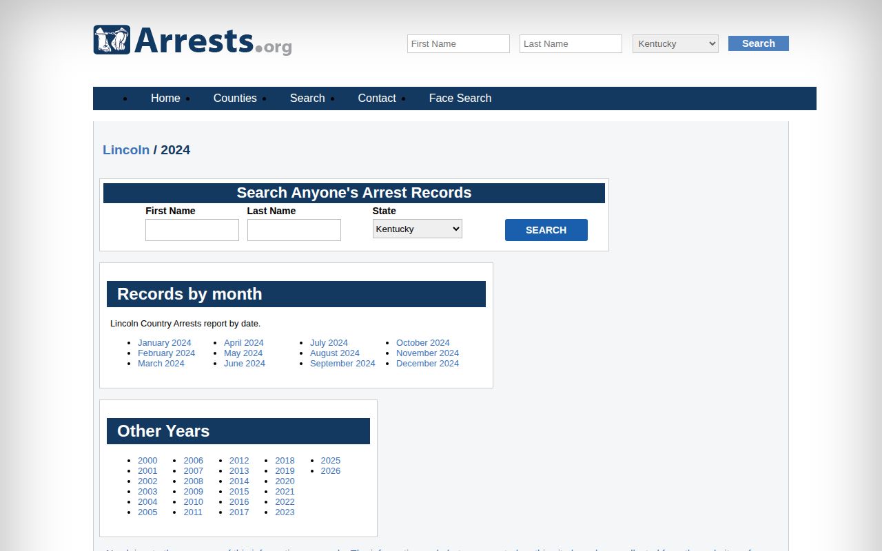This screenshot has width=882, height=551.
Task: Focus the header Last Name field
Action: coord(571,43)
